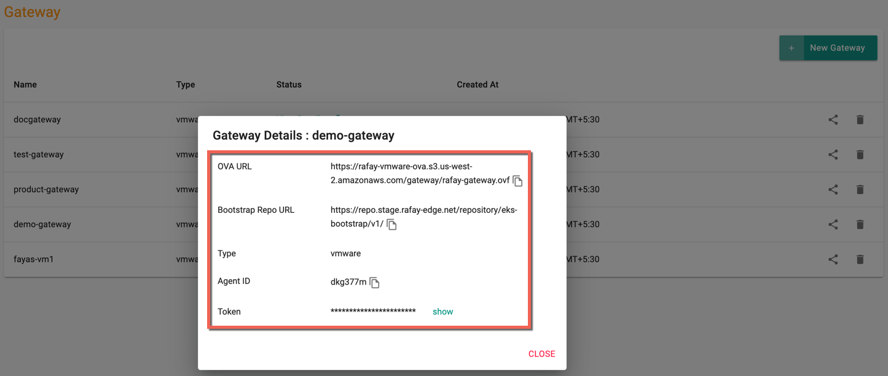Select the Bootstrap Repo URL value text

coord(424,217)
